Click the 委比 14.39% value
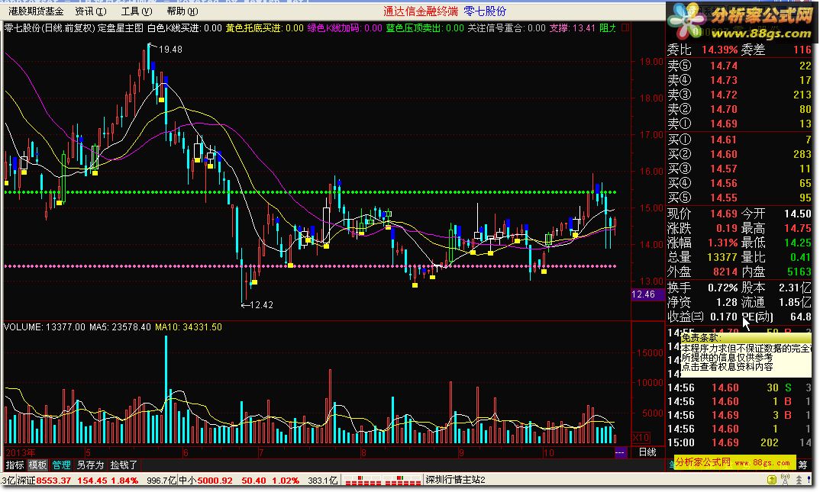 click(x=719, y=50)
